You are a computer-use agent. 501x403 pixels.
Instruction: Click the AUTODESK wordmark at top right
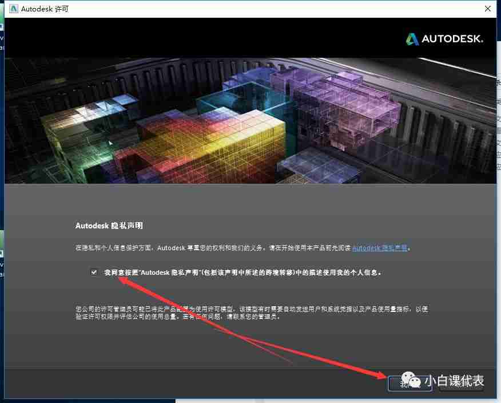point(452,39)
